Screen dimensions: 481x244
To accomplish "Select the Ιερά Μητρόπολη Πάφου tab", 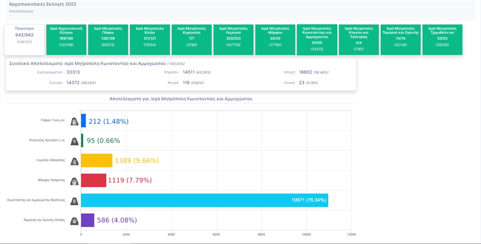I will pos(108,39).
